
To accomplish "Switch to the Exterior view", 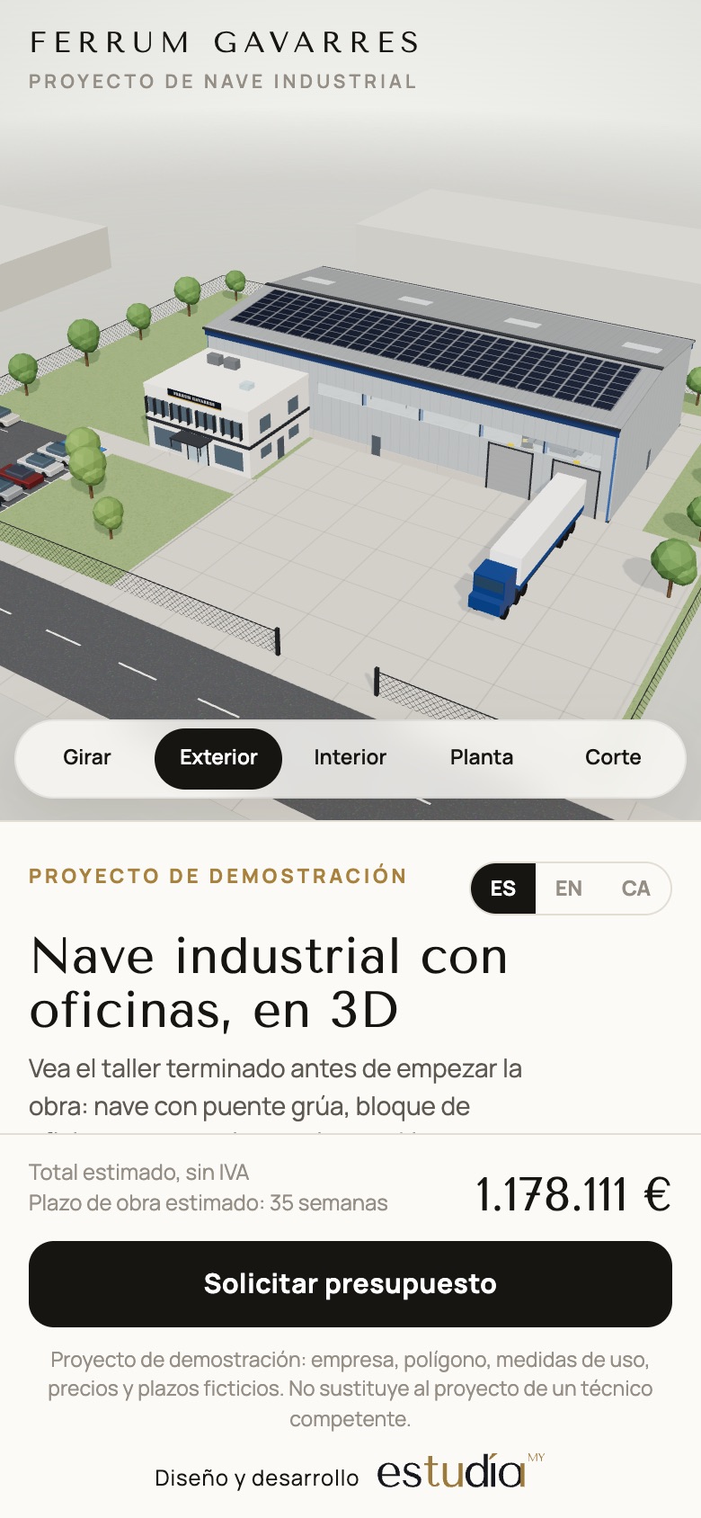I will click(x=218, y=758).
